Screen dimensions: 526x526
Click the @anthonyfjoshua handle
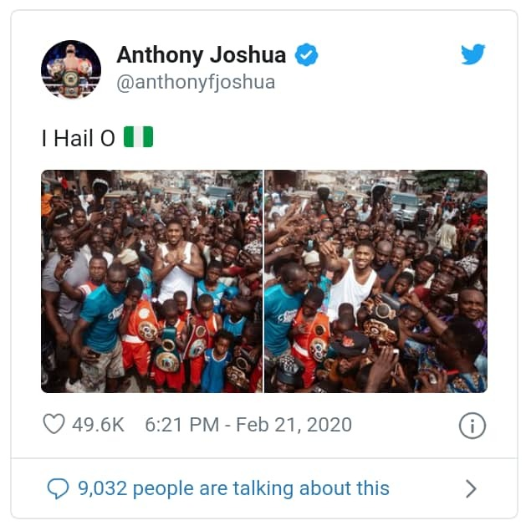click(196, 83)
